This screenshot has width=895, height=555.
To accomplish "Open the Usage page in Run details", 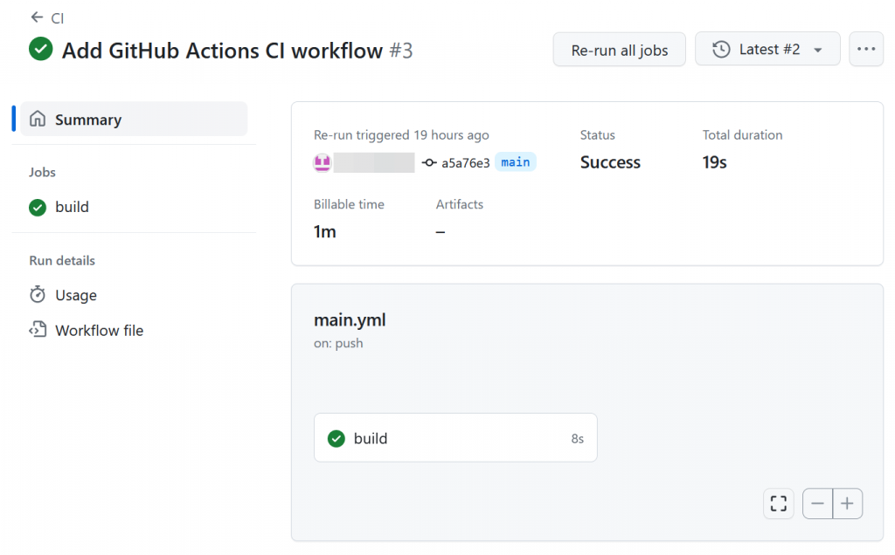I will (76, 295).
